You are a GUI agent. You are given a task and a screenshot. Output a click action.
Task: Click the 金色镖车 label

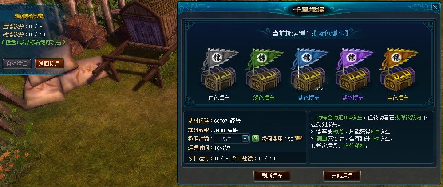398,98
